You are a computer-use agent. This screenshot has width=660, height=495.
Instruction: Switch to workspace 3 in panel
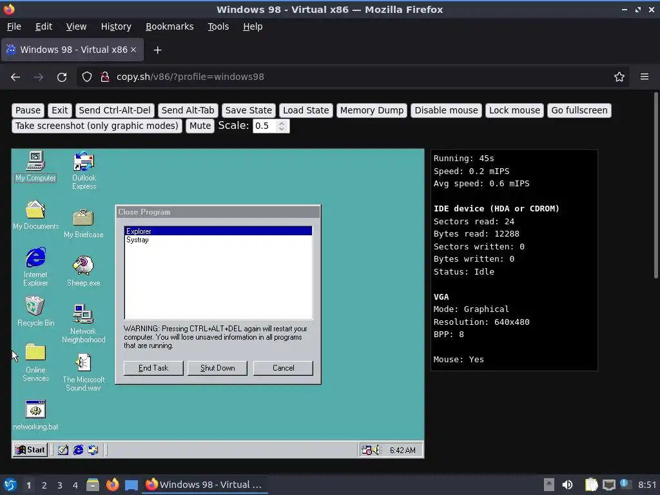tap(60, 485)
